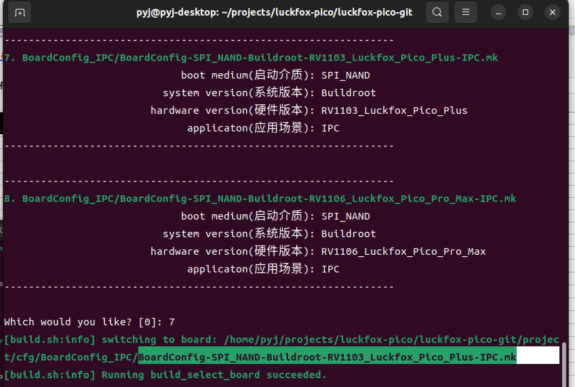The height and width of the screenshot is (387, 575).
Task: Open a new terminal tab
Action: [x=20, y=12]
